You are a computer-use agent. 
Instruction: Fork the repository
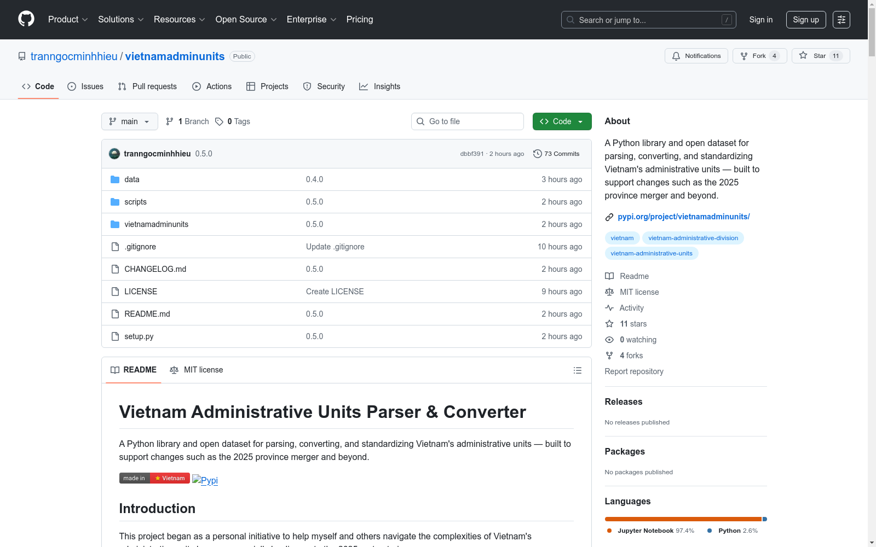click(x=760, y=56)
